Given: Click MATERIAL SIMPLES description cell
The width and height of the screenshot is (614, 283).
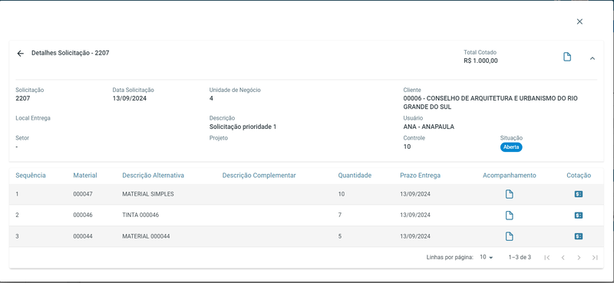Looking at the screenshot, I should pos(148,194).
